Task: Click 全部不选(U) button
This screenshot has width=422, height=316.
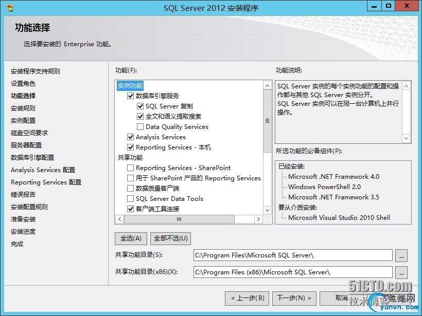Action: point(171,238)
